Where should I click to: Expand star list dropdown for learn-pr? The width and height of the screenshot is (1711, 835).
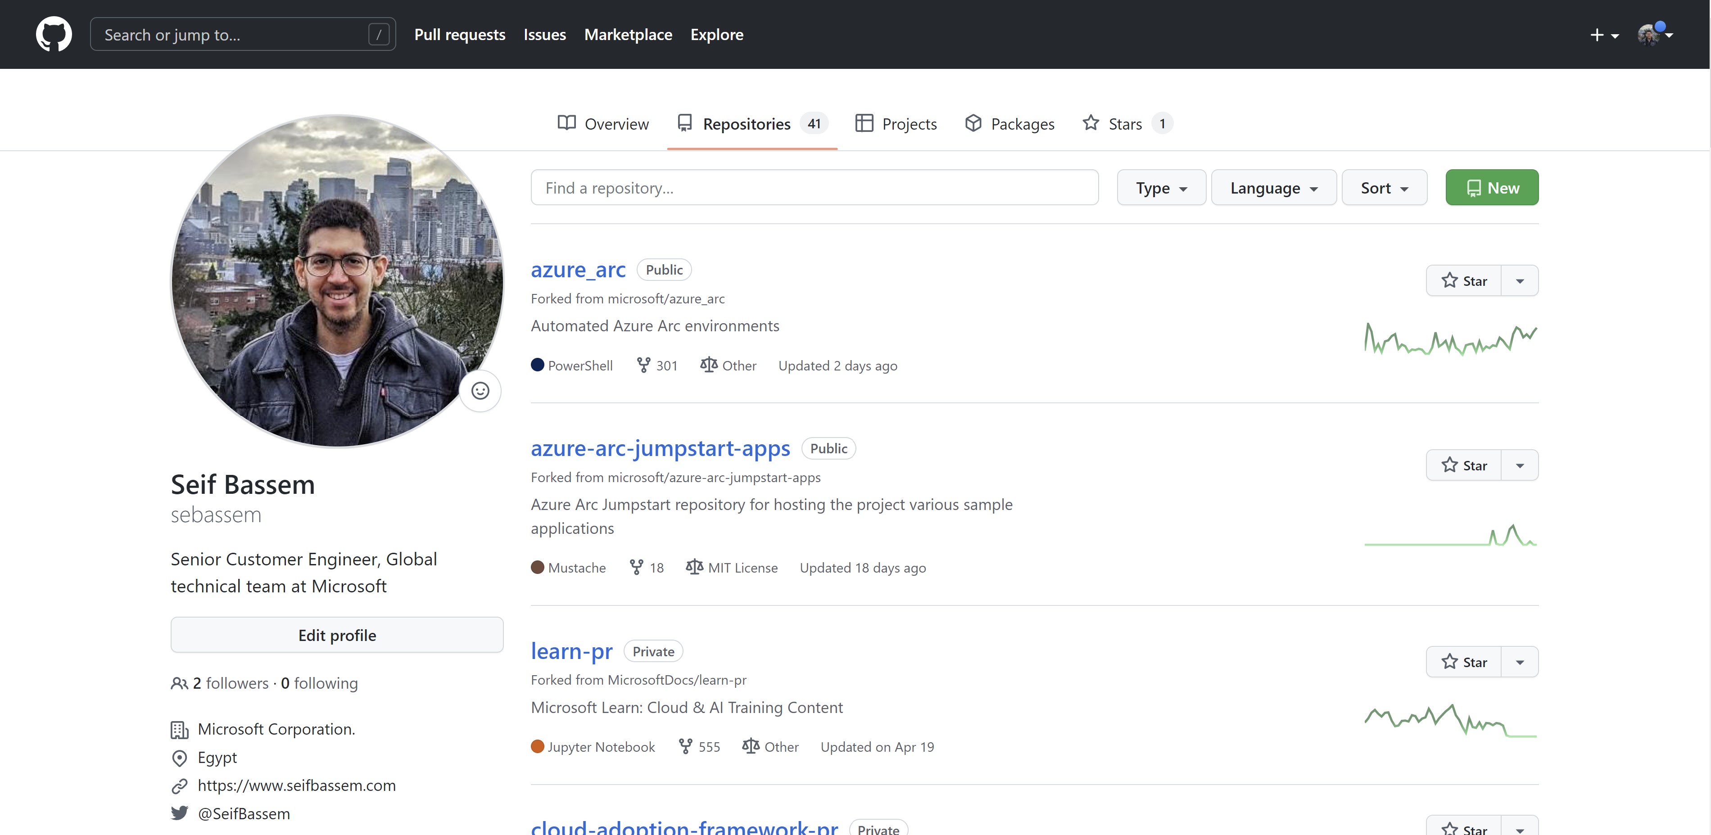[1520, 662]
